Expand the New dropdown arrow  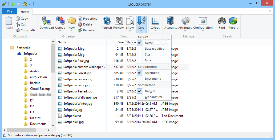72,31
